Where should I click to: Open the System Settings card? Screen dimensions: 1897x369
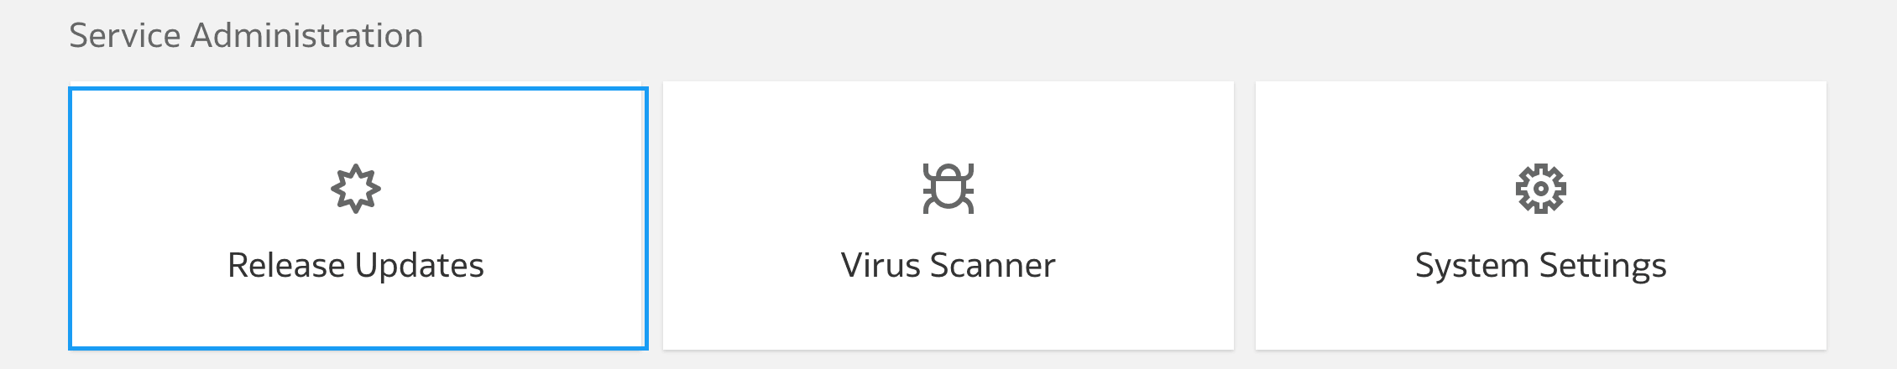(x=1541, y=216)
